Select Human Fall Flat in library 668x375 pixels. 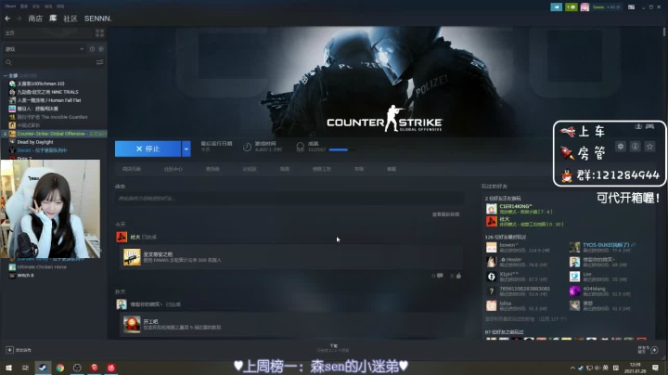[x=48, y=100]
